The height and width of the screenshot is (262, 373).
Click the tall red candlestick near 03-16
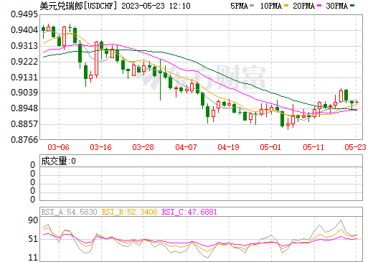[x=96, y=59]
